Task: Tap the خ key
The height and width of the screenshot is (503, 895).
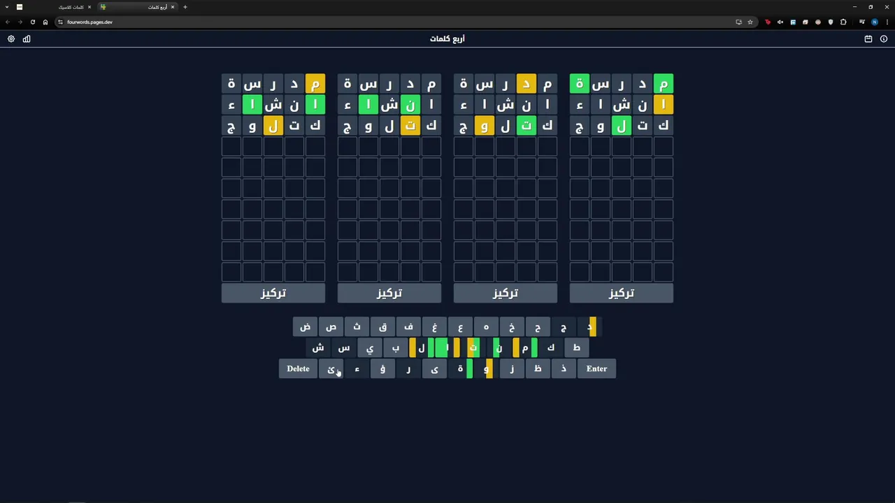Action: (x=513, y=327)
